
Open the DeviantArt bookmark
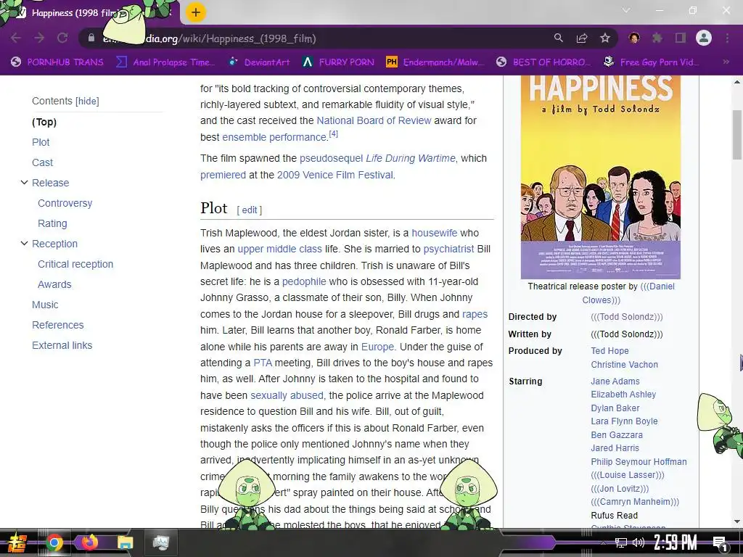point(259,62)
